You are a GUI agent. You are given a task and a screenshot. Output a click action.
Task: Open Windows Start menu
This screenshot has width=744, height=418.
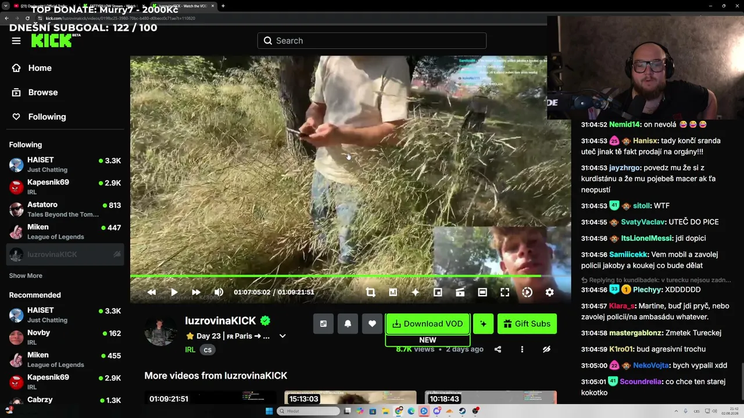(x=269, y=411)
